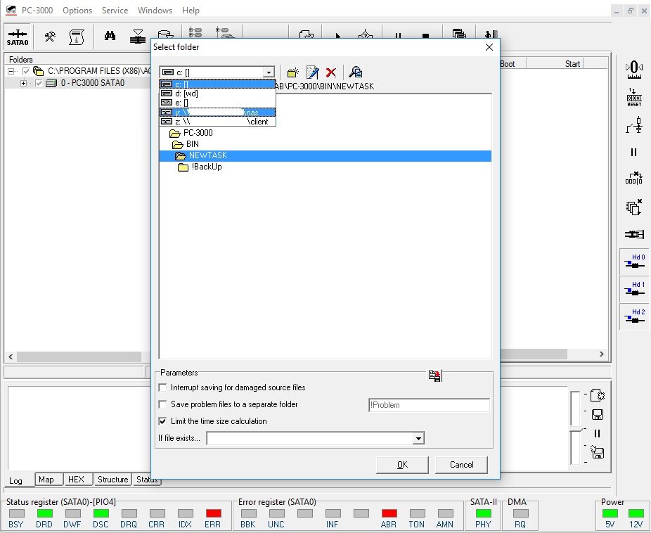Click the save-to-folder icon beside log
This screenshot has width=651, height=533.
coord(597,452)
